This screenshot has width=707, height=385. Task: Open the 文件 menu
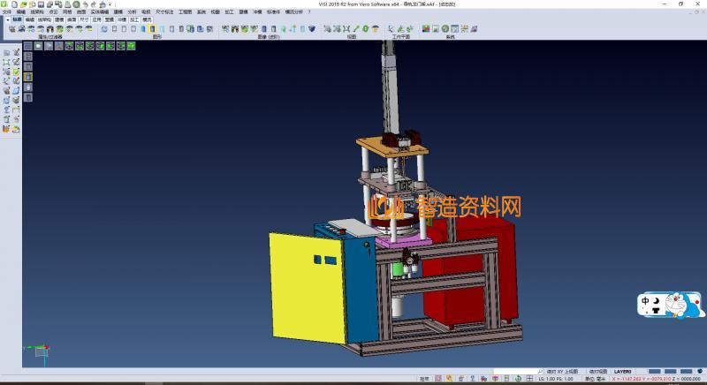pyautogui.click(x=7, y=11)
